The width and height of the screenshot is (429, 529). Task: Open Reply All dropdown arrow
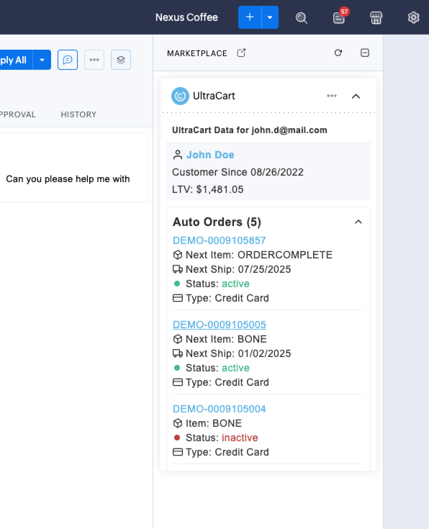42,60
